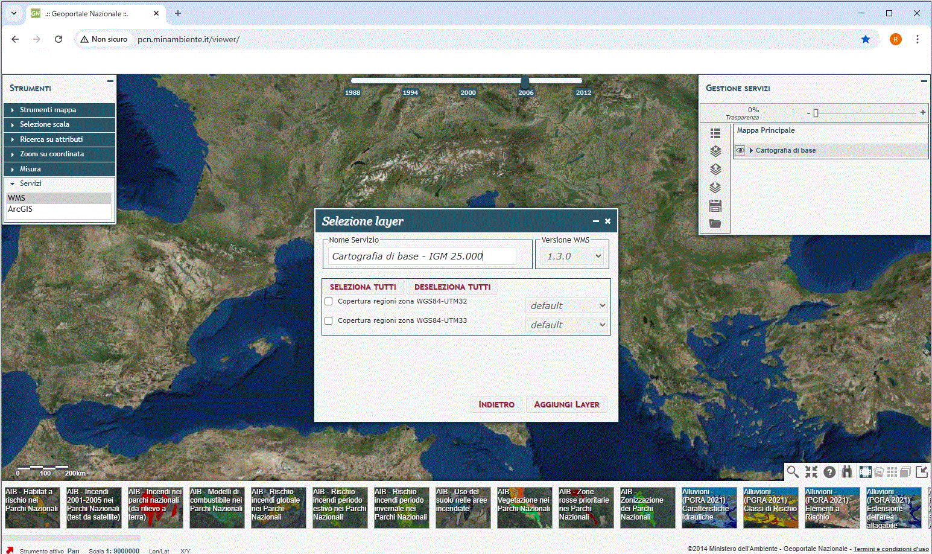Expand the Strumenti mappa section
Image resolution: width=932 pixels, height=554 pixels.
pos(48,110)
